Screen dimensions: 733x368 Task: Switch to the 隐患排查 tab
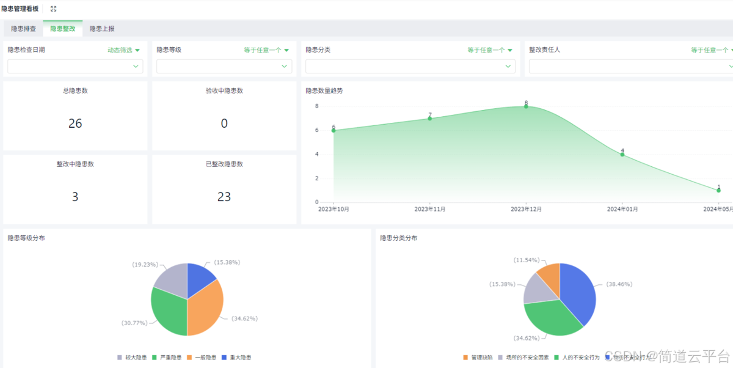[23, 29]
